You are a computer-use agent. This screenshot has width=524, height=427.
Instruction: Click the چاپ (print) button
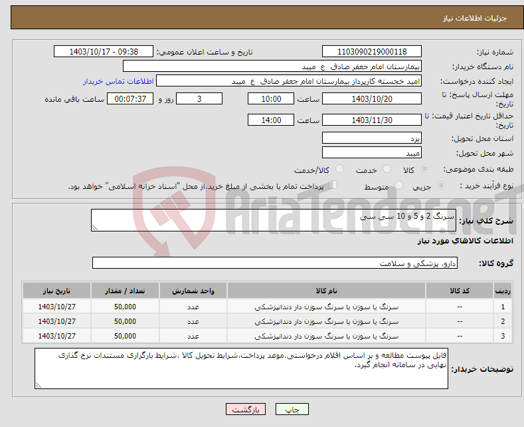click(x=292, y=409)
